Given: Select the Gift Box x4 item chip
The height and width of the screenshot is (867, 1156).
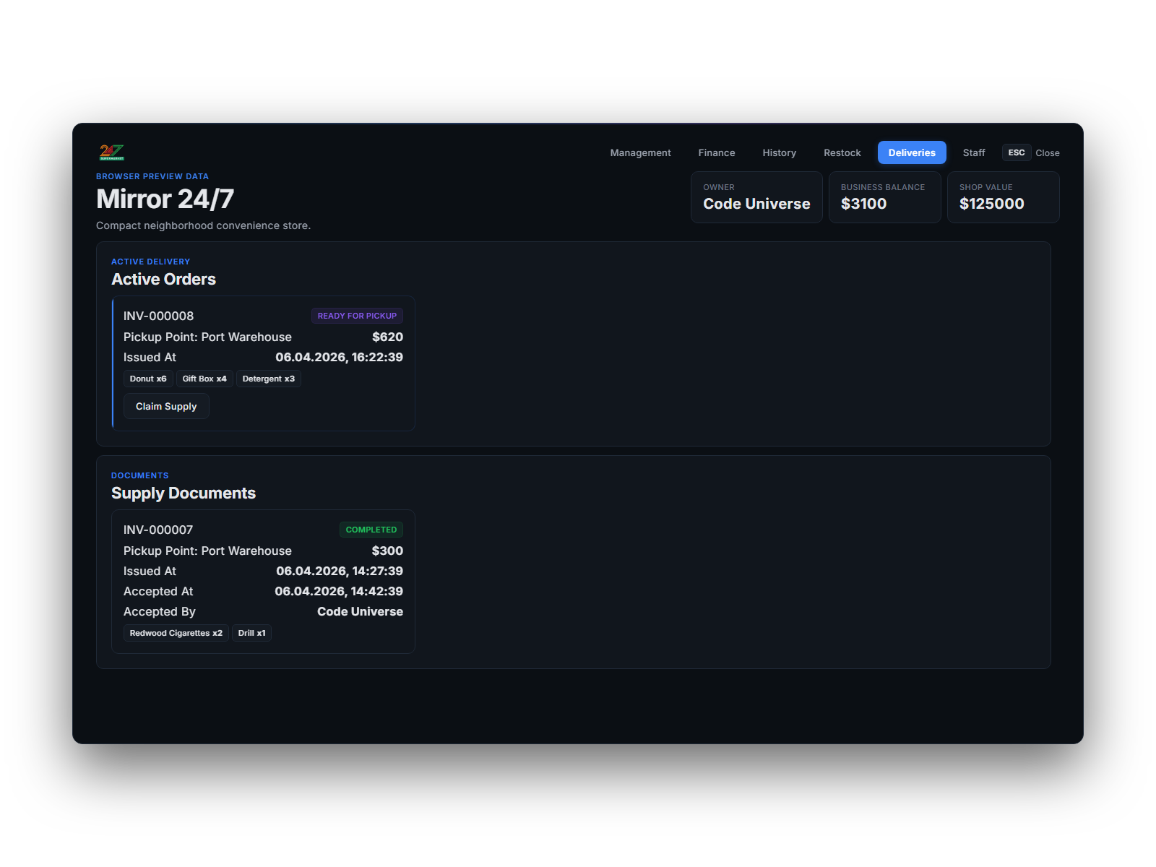Looking at the screenshot, I should (x=204, y=379).
